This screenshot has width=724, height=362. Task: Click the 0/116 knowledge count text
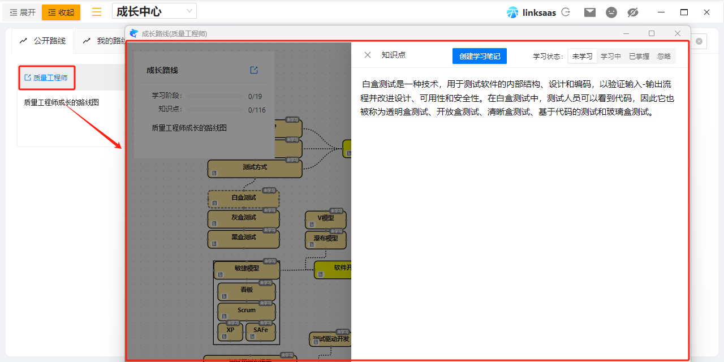[x=257, y=110]
